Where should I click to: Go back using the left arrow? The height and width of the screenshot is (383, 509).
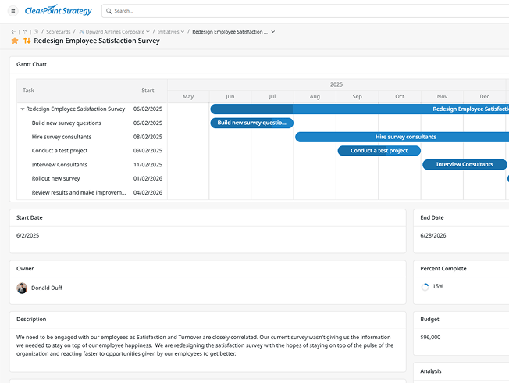click(x=13, y=31)
